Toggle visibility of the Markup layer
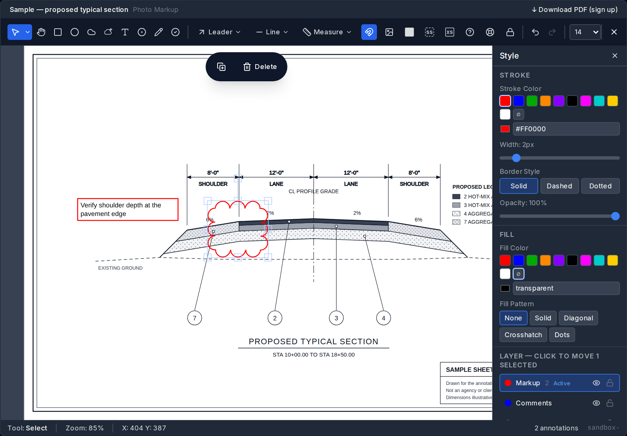Image resolution: width=627 pixels, height=436 pixels. [596, 383]
